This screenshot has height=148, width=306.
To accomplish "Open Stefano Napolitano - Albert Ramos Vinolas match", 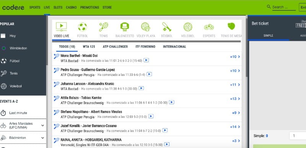I will click(x=91, y=112).
